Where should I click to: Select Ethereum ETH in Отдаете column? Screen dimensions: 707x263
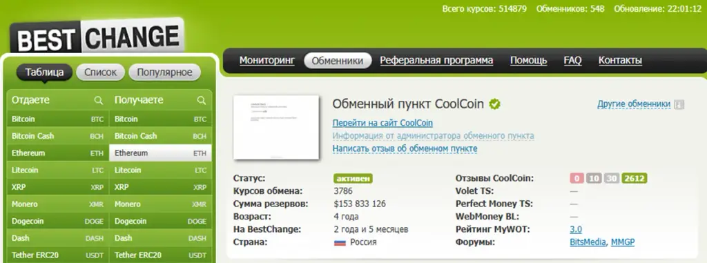click(x=58, y=153)
